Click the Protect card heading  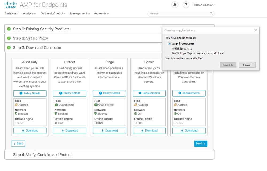click(x=69, y=62)
